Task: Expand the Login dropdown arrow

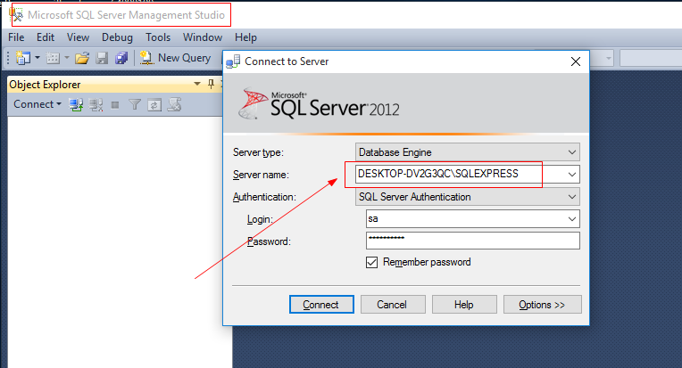Action: pos(572,219)
